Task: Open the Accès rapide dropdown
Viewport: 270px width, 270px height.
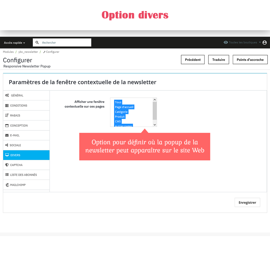Action: coord(14,42)
